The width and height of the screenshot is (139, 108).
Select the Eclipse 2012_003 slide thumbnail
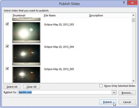tap(26, 33)
